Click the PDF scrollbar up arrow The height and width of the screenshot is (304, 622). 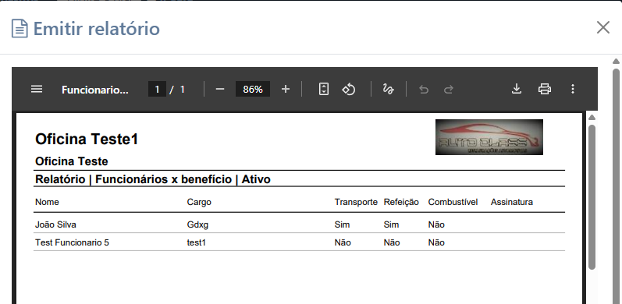592,118
